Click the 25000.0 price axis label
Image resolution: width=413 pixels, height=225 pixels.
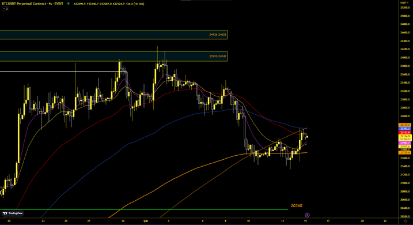405,16
